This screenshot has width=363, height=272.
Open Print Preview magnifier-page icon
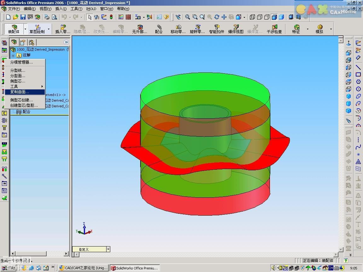(54, 17)
